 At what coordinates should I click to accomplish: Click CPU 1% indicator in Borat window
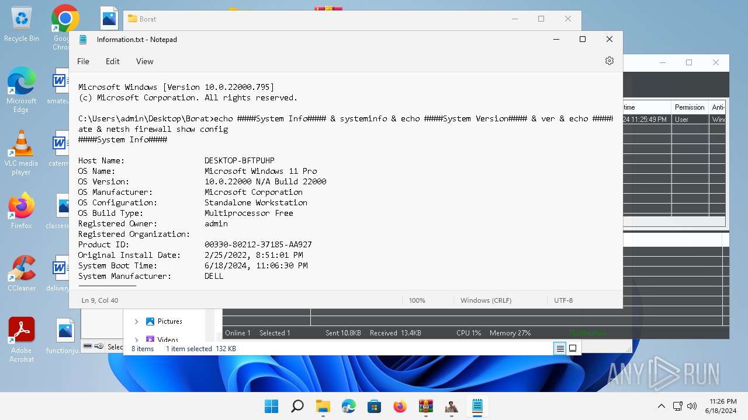pyautogui.click(x=469, y=333)
